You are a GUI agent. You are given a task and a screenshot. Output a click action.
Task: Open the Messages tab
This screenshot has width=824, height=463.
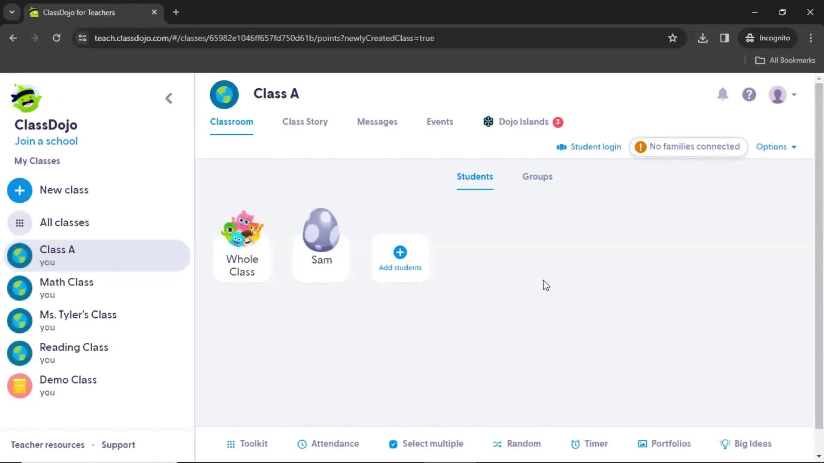click(377, 122)
